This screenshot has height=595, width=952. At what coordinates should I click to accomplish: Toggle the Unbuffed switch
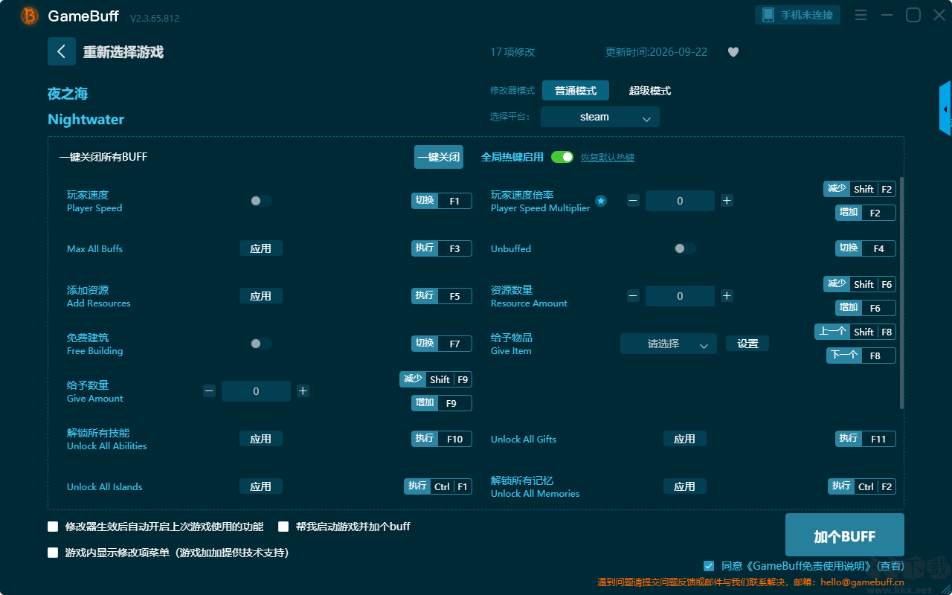(685, 248)
